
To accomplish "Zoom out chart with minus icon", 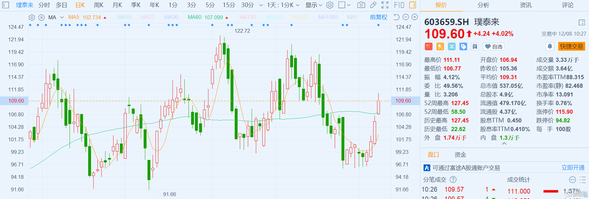I will [406, 17].
